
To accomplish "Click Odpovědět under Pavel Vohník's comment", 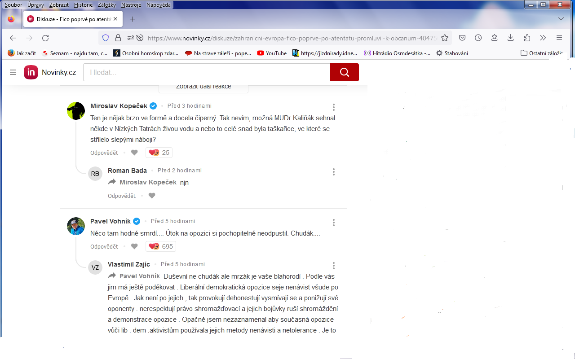I will click(x=104, y=246).
